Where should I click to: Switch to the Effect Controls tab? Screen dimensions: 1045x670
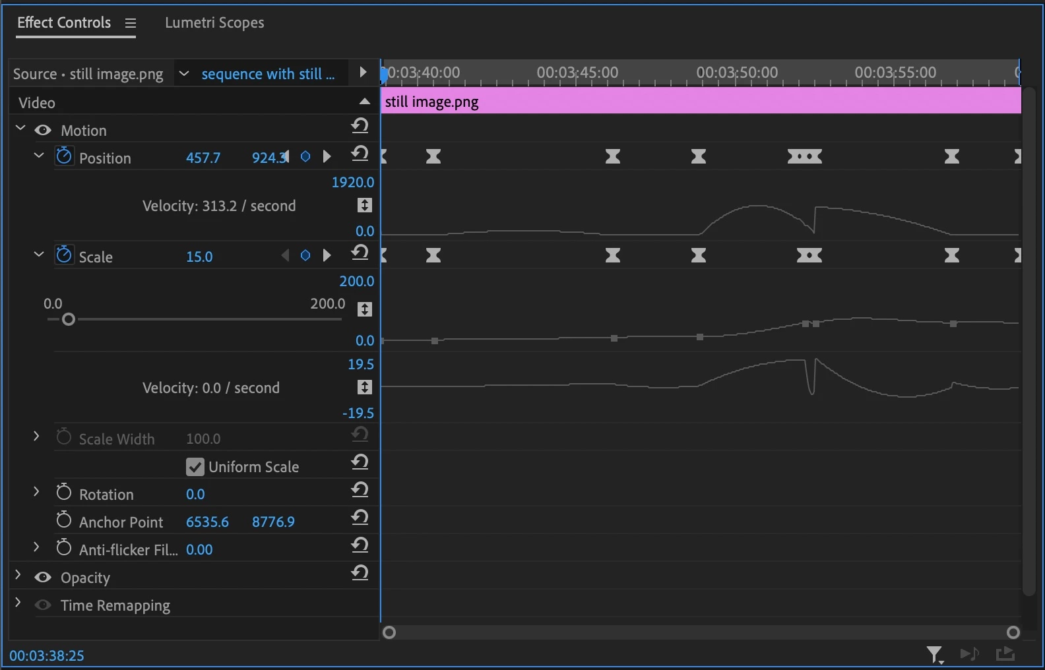coord(64,23)
